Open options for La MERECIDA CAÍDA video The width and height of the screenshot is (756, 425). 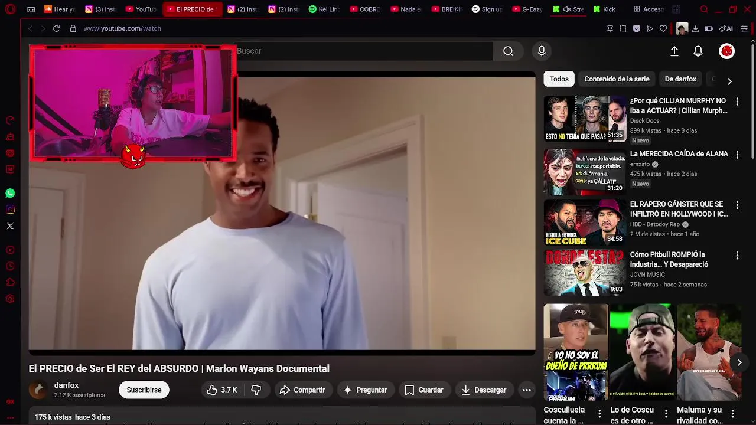coord(737,154)
